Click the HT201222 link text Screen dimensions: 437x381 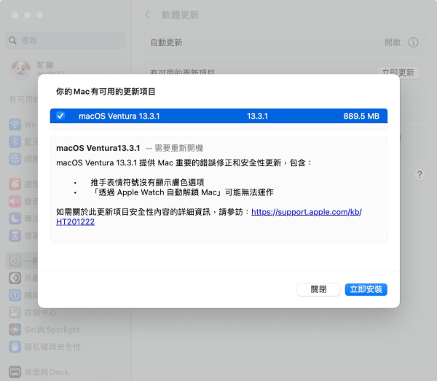[75, 221]
